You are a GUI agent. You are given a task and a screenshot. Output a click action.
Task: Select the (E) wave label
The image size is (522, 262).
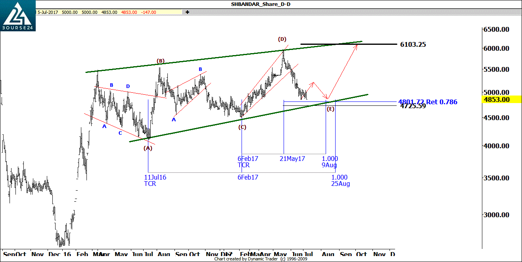pyautogui.click(x=330, y=109)
